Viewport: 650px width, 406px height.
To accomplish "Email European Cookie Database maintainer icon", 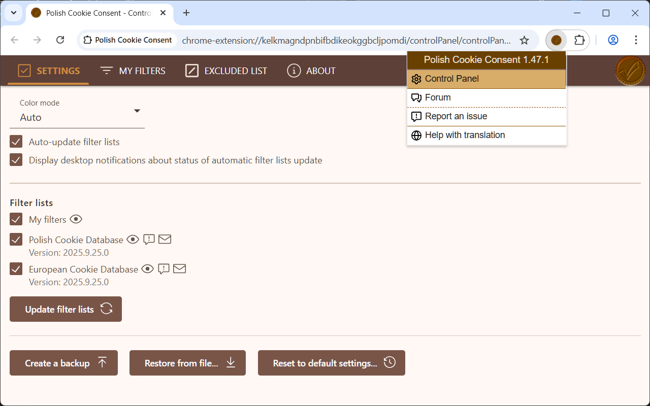I will (x=179, y=268).
